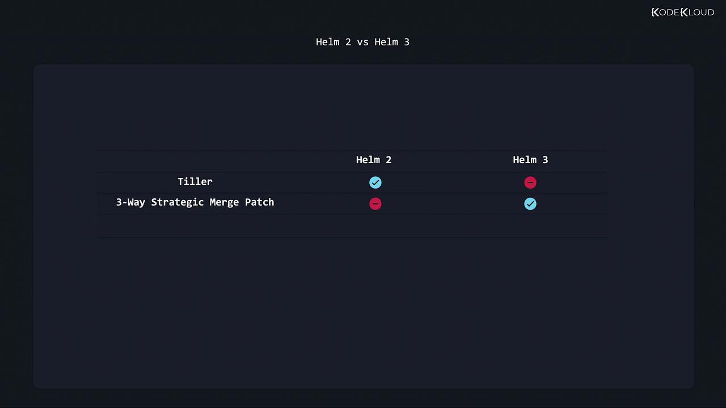
Task: Click "vs" in the slide title
Action: [x=363, y=42]
